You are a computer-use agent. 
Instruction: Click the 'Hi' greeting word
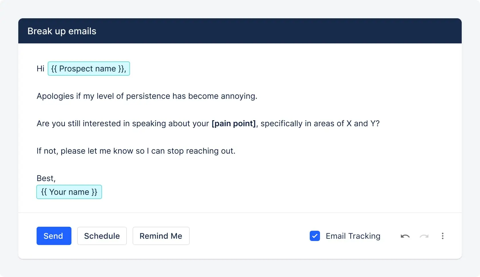(40, 69)
